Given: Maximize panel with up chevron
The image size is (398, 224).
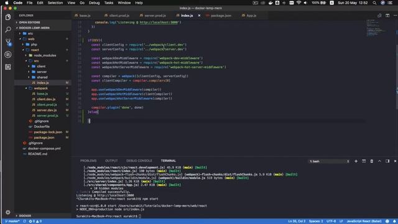Looking at the screenshot, I should tap(379, 161).
